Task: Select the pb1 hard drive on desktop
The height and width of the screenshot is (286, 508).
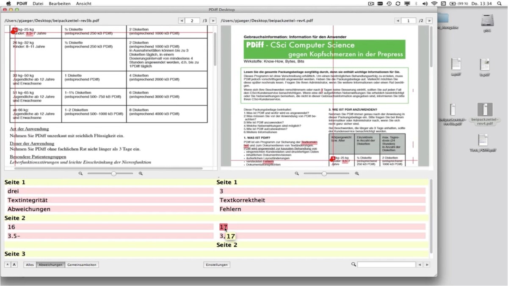Action: 487,24
